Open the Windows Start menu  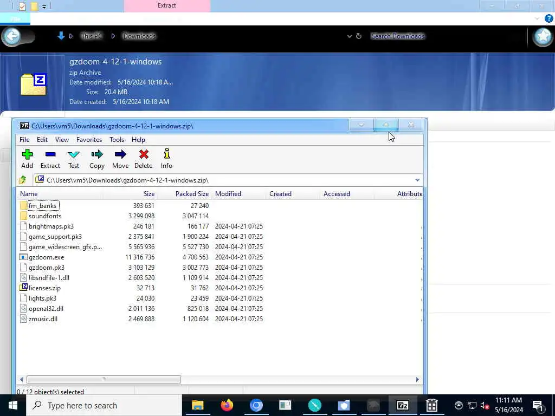13,405
